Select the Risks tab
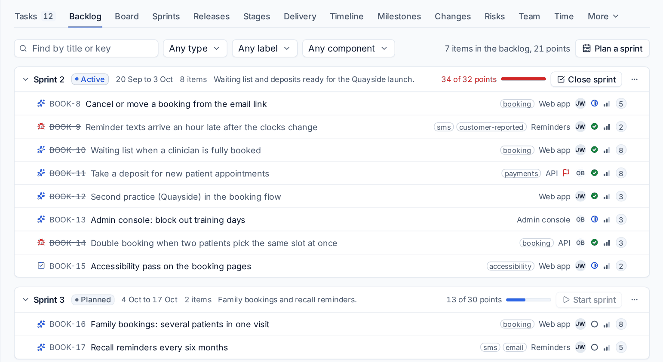 494,16
